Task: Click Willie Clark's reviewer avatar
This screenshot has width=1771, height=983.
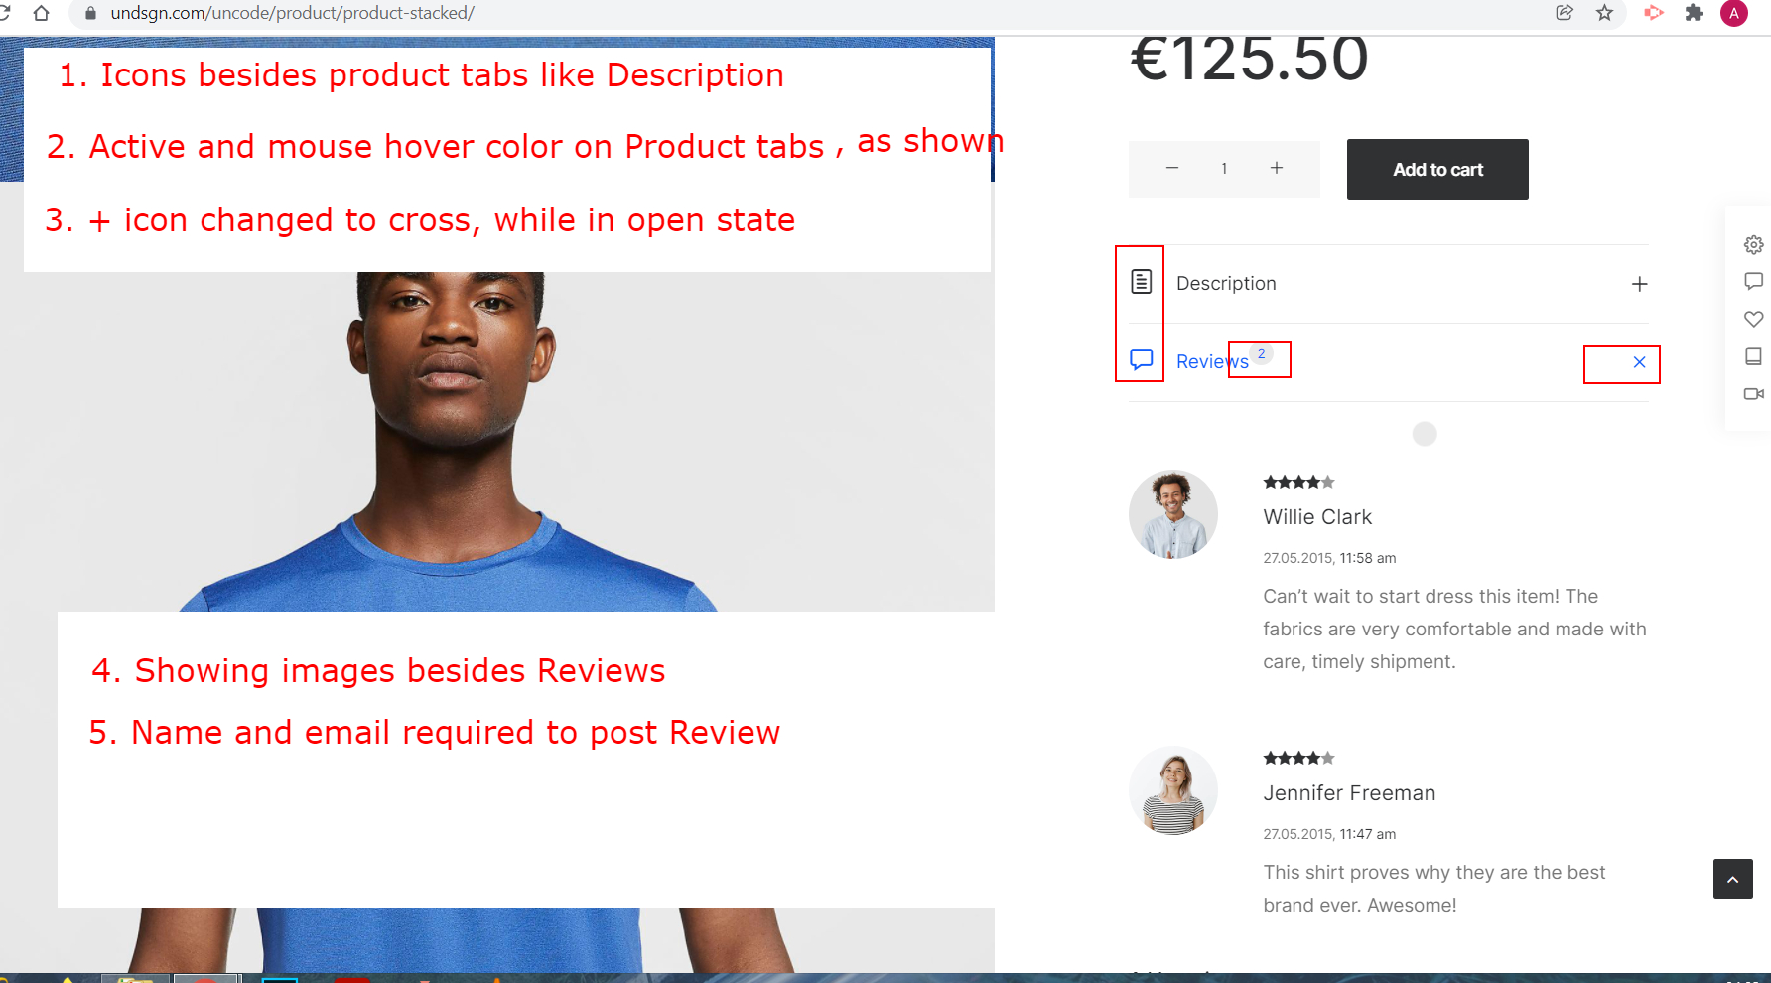Action: (x=1173, y=514)
